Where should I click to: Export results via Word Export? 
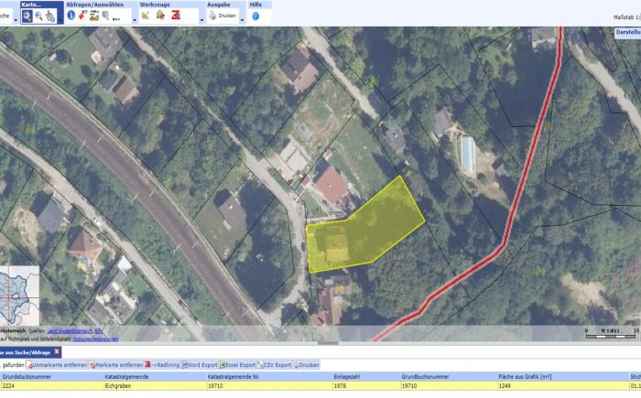tap(200, 365)
